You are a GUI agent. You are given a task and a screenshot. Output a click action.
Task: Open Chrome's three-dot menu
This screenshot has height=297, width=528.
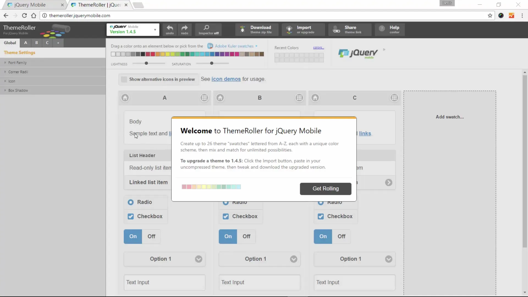pyautogui.click(x=522, y=16)
